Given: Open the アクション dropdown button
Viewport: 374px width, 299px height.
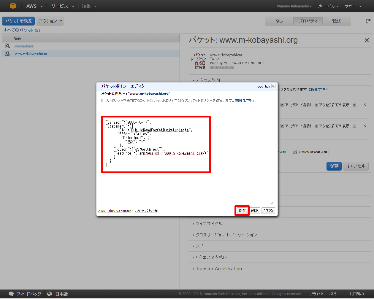Looking at the screenshot, I should (x=50, y=21).
